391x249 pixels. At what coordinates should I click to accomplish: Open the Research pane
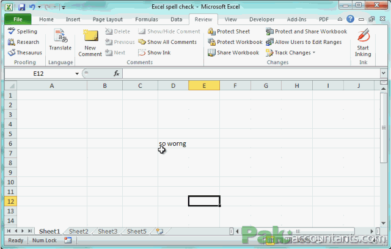pyautogui.click(x=23, y=42)
